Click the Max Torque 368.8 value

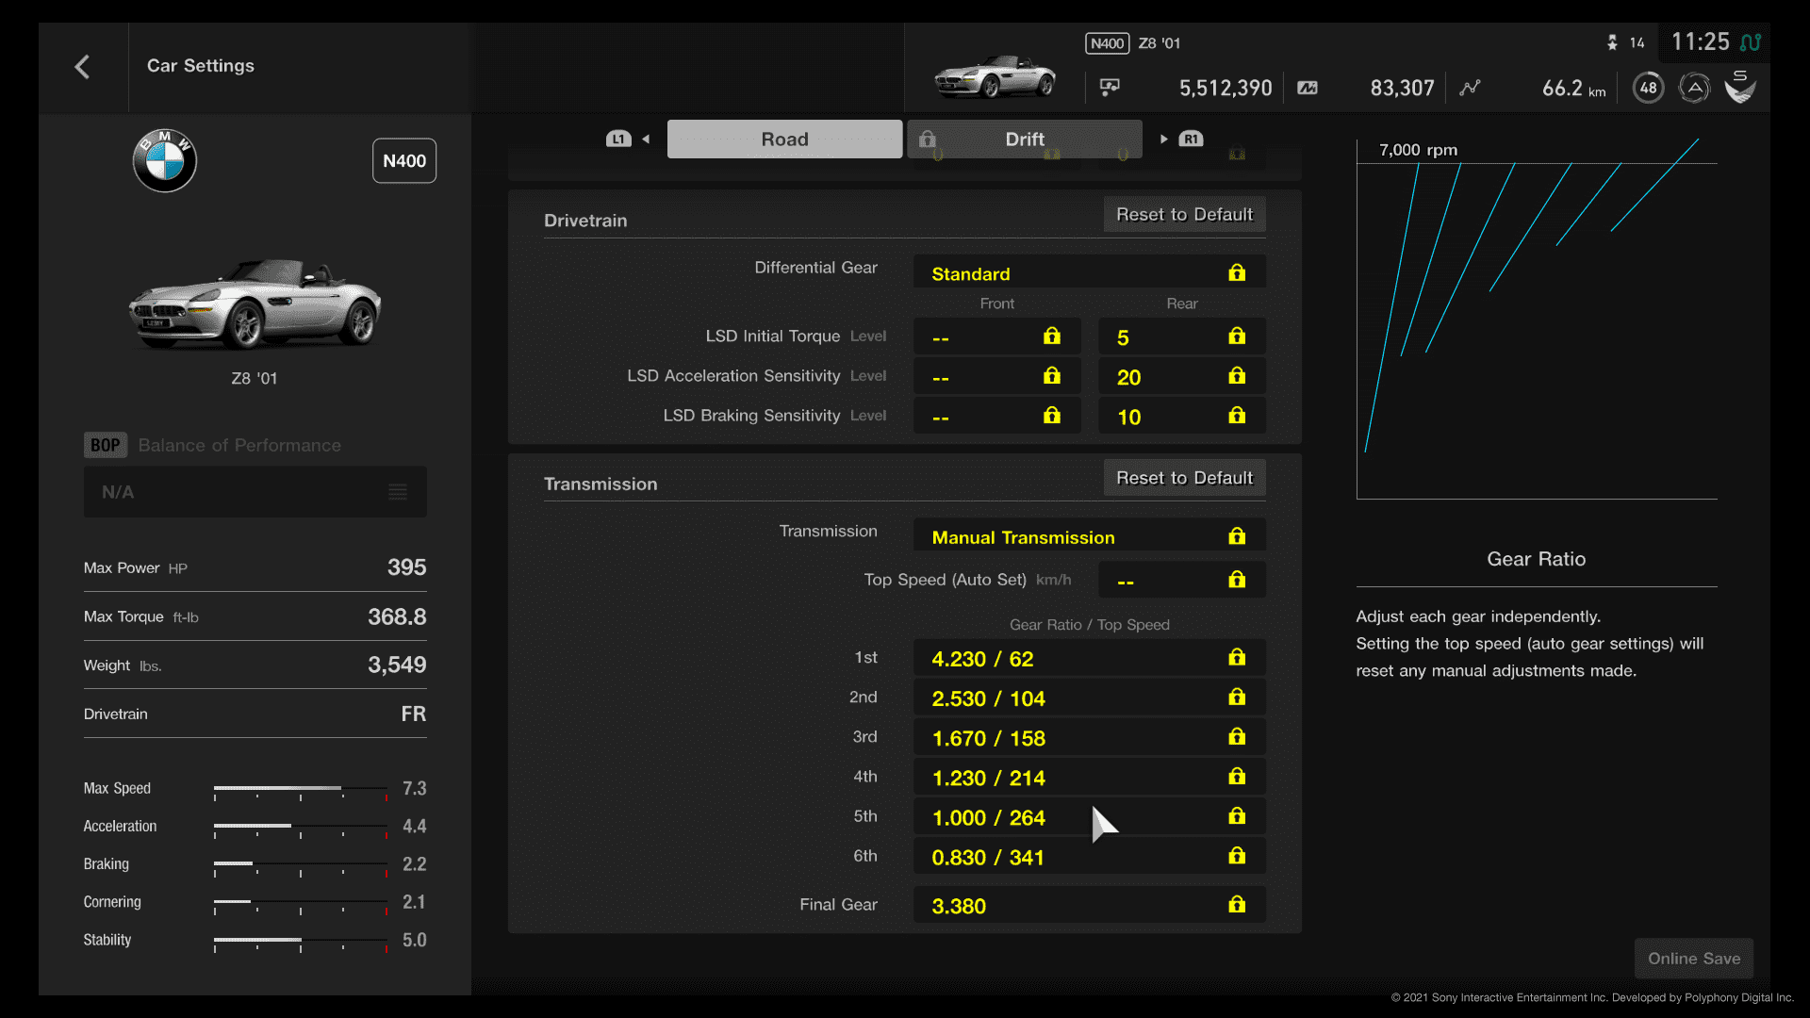click(x=397, y=616)
